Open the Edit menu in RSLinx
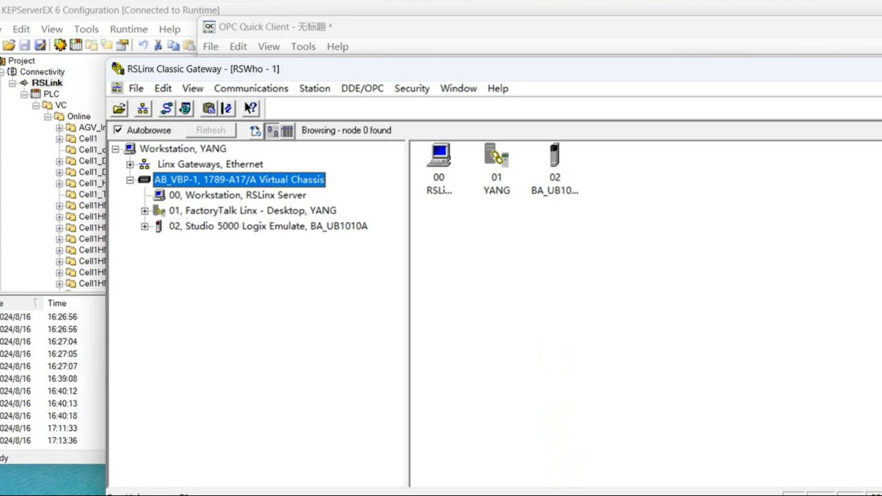The image size is (882, 496). pyautogui.click(x=163, y=88)
